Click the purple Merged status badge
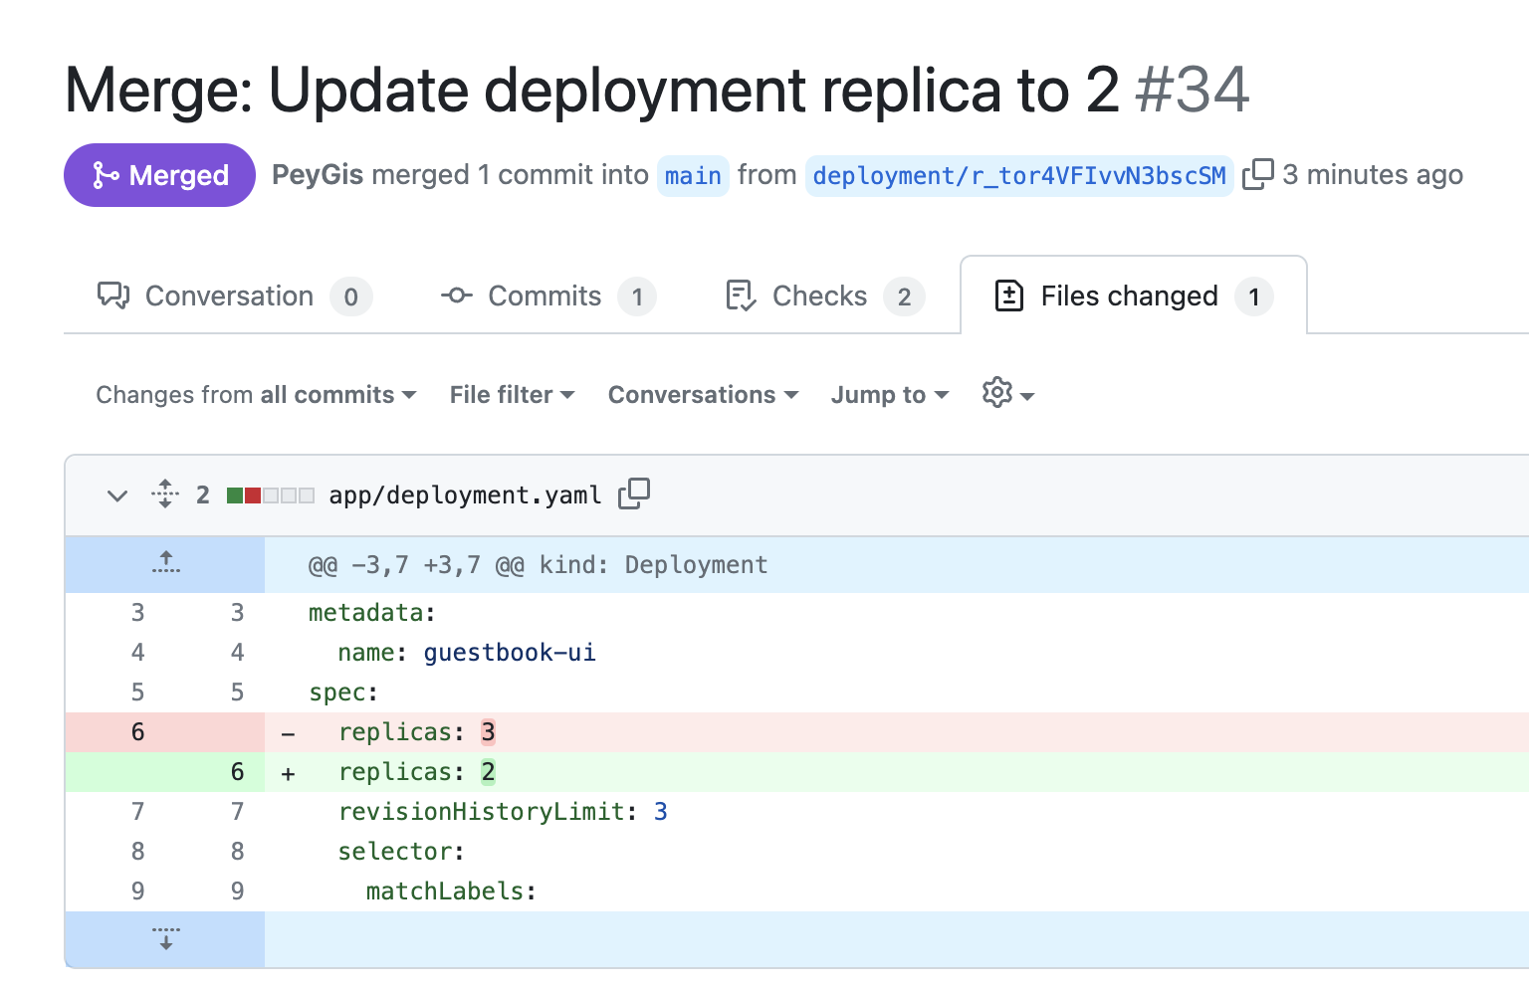Screen dimensions: 1529x989 click(x=159, y=175)
